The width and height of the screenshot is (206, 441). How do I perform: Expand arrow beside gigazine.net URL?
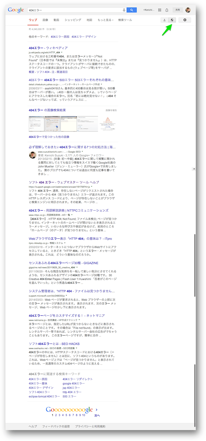77,267
